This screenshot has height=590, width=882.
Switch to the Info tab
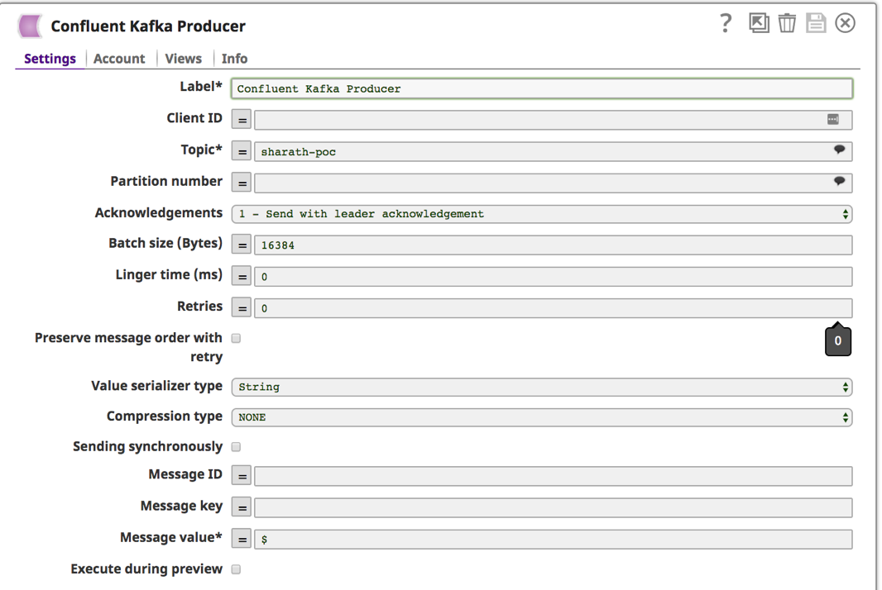tap(234, 59)
